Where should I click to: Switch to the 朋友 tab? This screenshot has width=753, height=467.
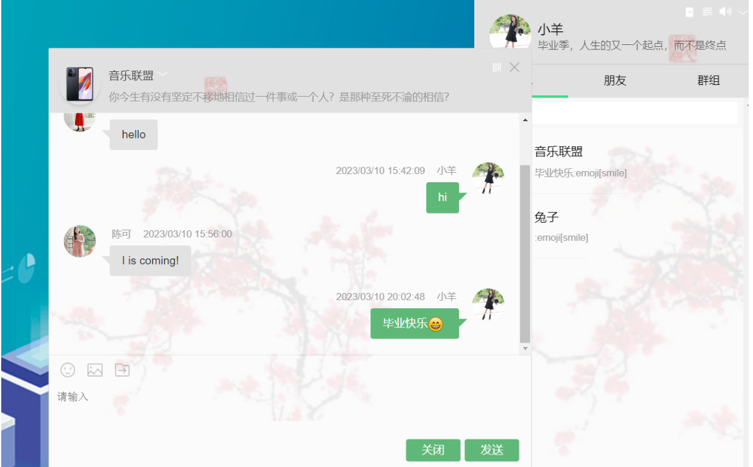click(x=614, y=81)
